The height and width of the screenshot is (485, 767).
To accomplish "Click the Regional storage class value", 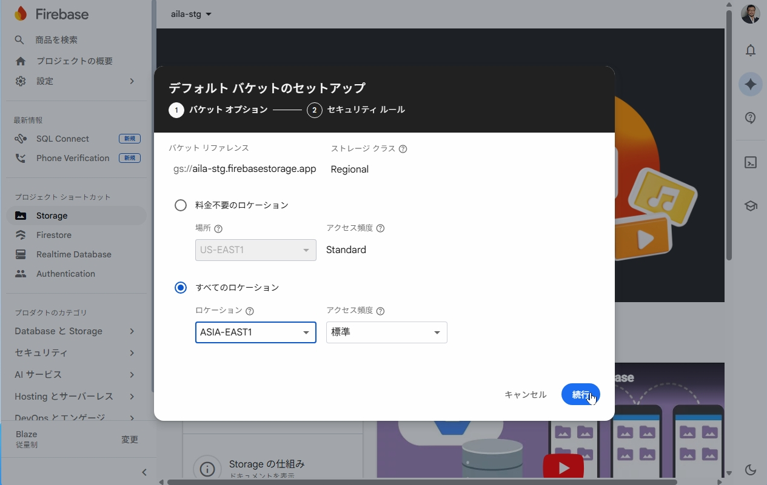I will click(350, 170).
